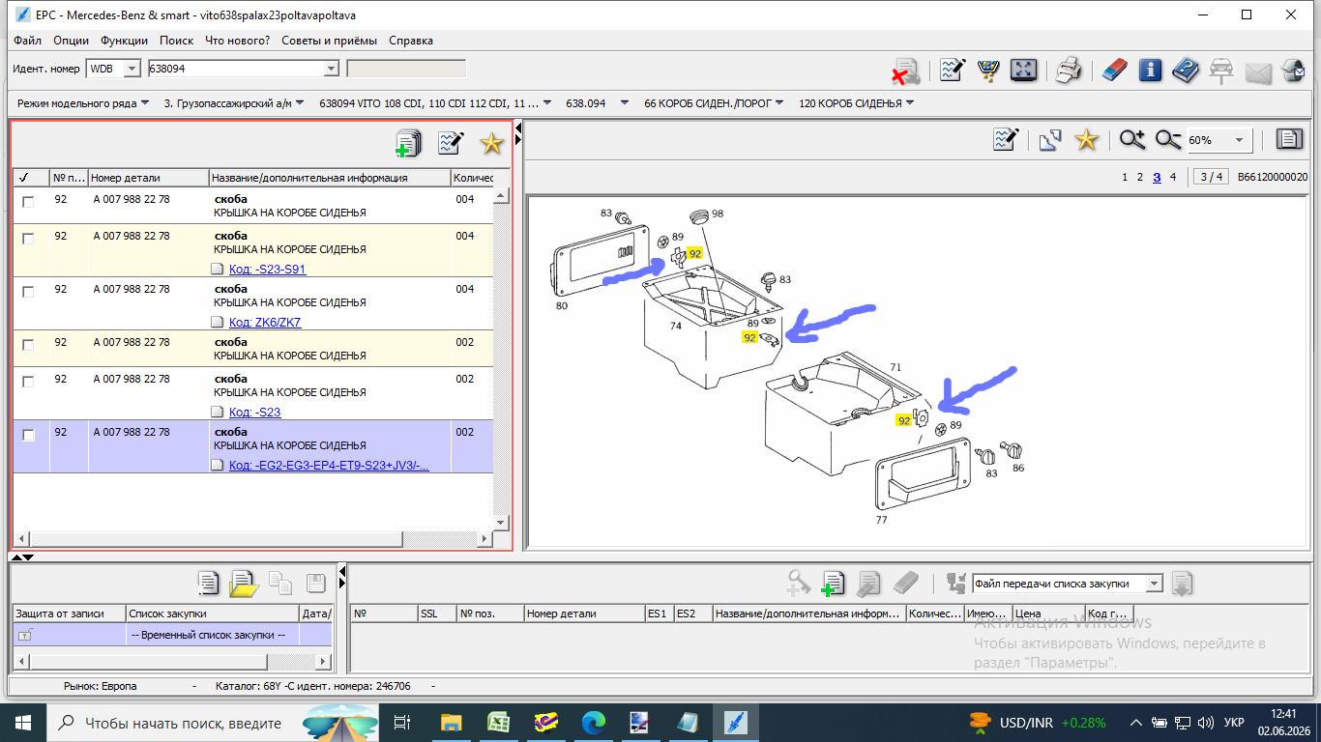Expand the 638094 ident number dropdown arrow

click(x=331, y=69)
